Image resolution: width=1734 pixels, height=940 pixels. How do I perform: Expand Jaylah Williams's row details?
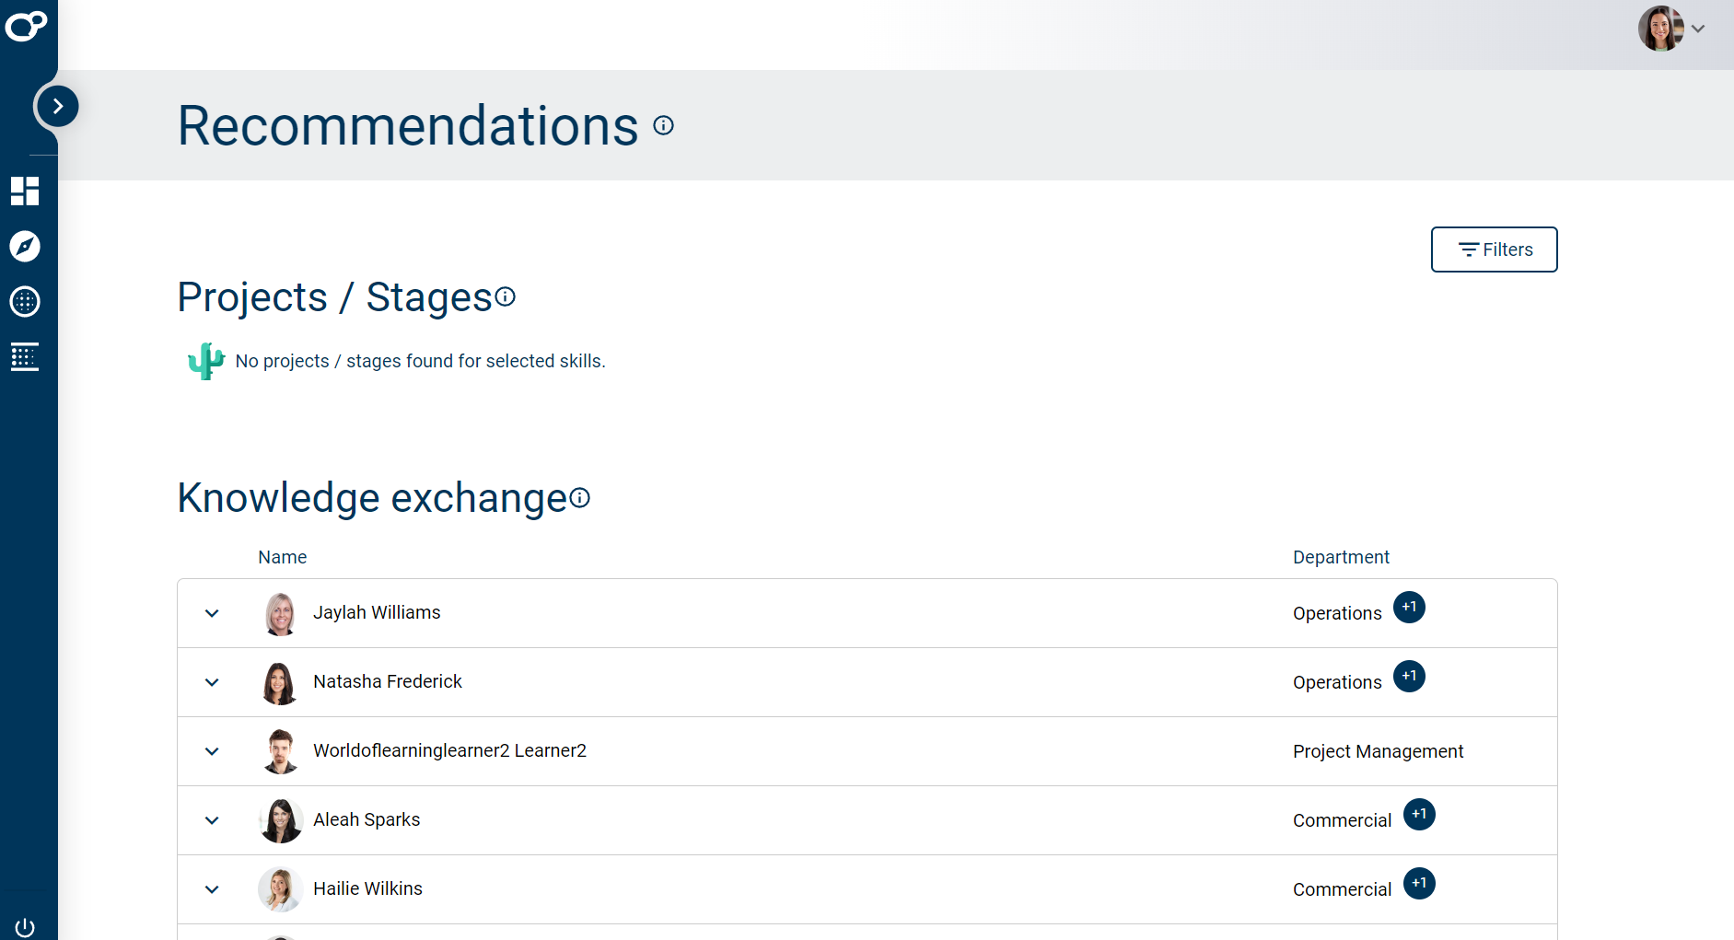tap(212, 613)
